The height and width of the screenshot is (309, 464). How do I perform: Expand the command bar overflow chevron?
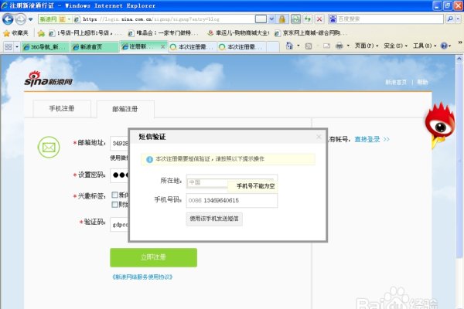click(460, 42)
